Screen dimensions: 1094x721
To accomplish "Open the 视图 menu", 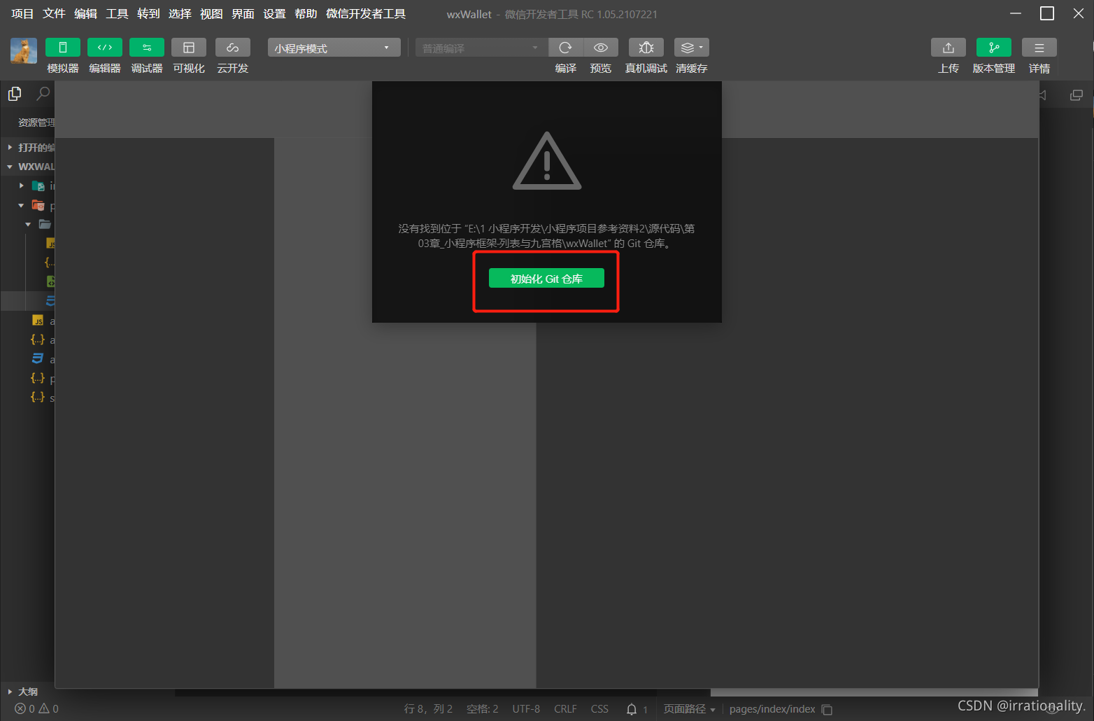I will (211, 14).
